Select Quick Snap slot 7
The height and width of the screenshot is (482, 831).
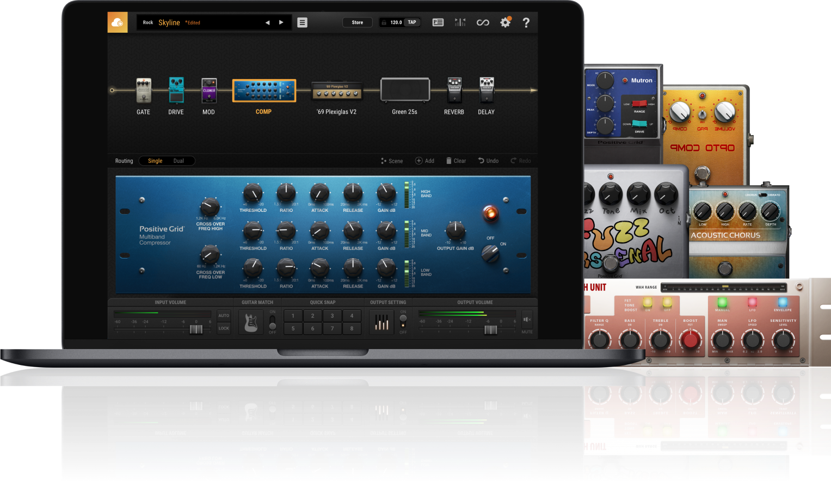point(332,328)
